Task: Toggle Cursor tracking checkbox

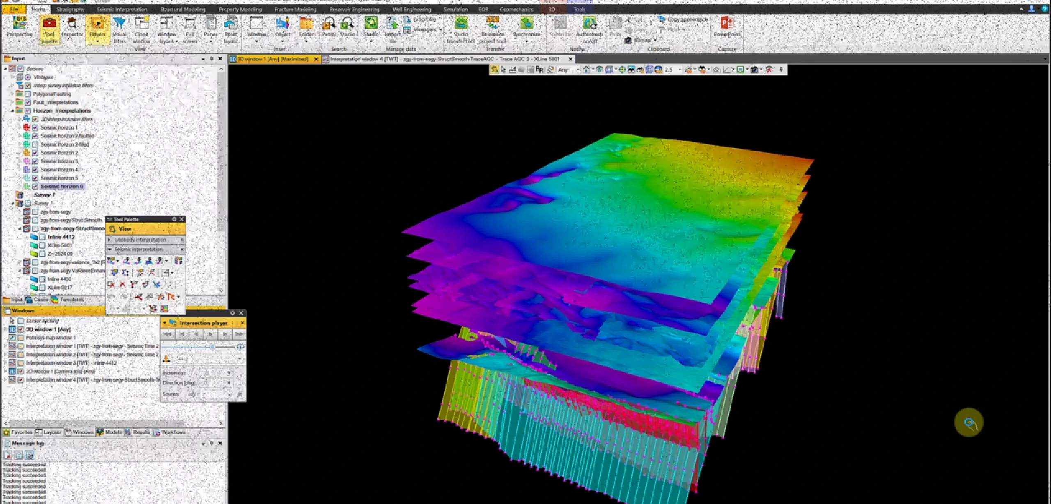Action: coord(21,321)
